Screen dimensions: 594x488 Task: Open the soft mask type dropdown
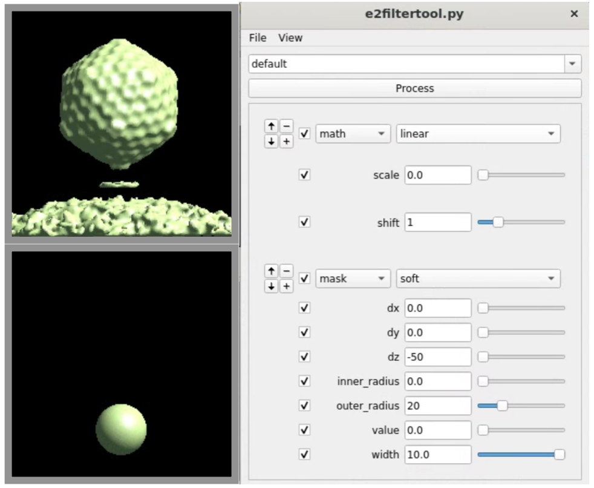click(x=478, y=279)
